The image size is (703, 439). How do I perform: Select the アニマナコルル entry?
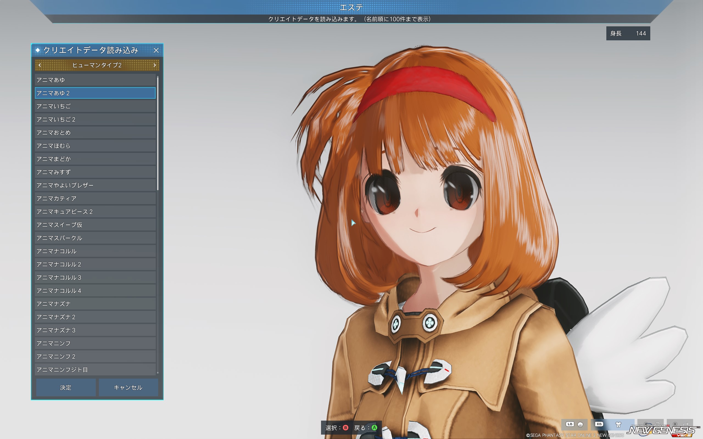coord(95,251)
